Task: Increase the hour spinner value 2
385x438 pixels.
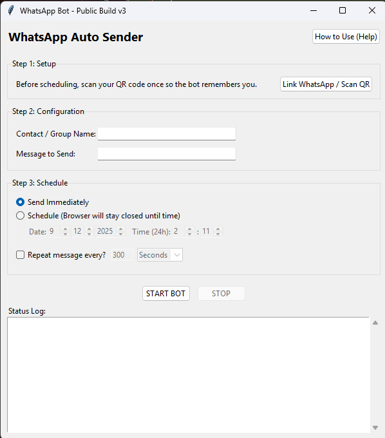Action: point(189,229)
